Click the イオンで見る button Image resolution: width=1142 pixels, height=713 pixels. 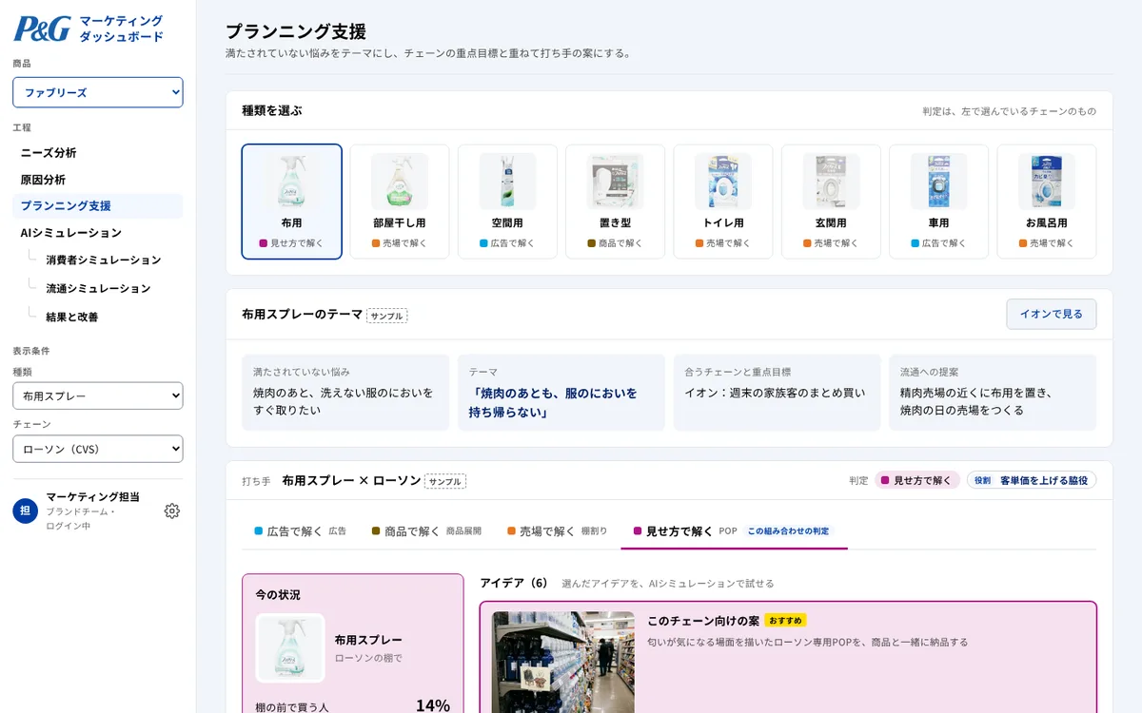(1052, 314)
